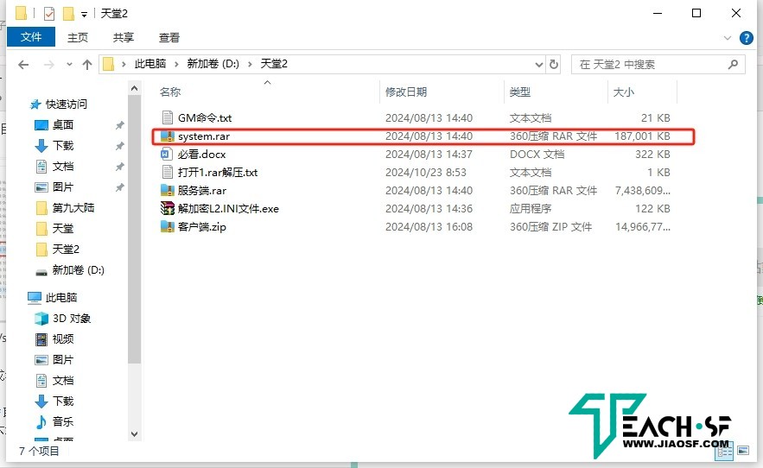Click the file name 服务端.rar

pos(202,190)
